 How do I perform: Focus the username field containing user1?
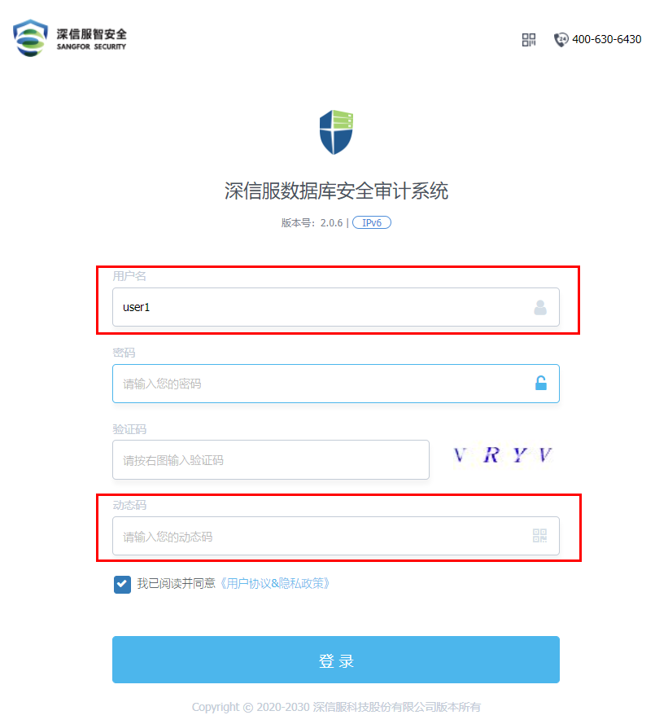tap(336, 307)
